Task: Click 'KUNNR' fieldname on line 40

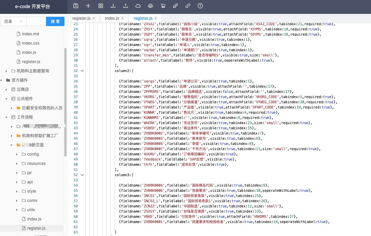Action: pyautogui.click(x=149, y=112)
